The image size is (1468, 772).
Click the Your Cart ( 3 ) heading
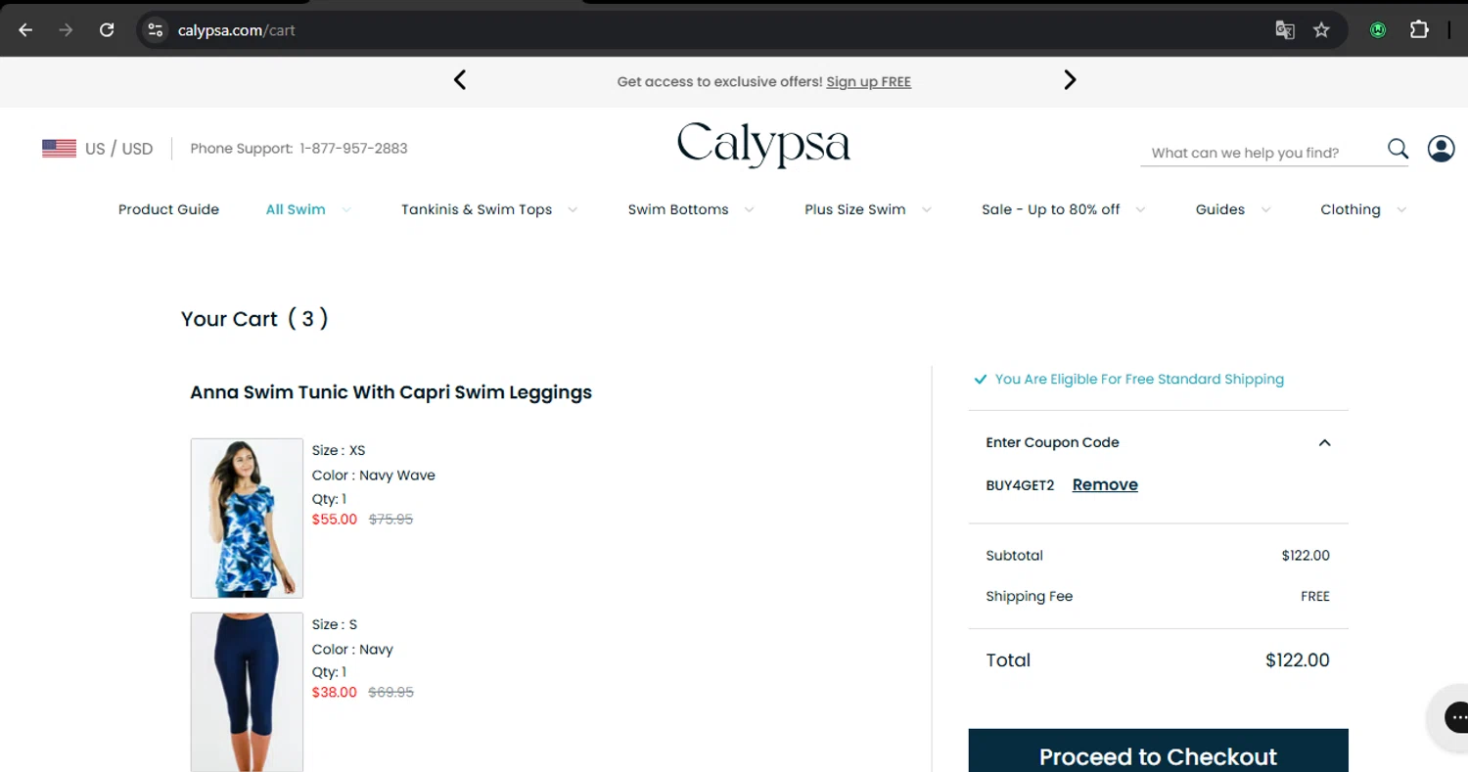tap(254, 319)
